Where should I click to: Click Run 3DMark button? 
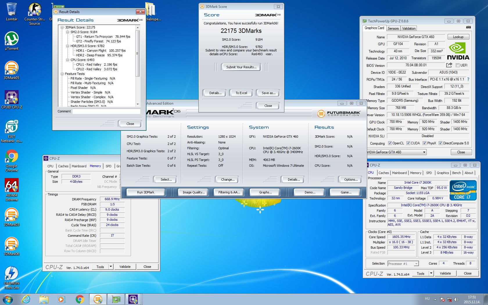tap(146, 192)
